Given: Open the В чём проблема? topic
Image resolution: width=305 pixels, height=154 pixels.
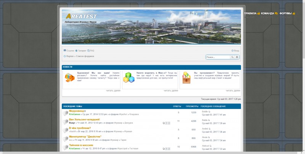Looking at the screenshot, I should point(80,128).
